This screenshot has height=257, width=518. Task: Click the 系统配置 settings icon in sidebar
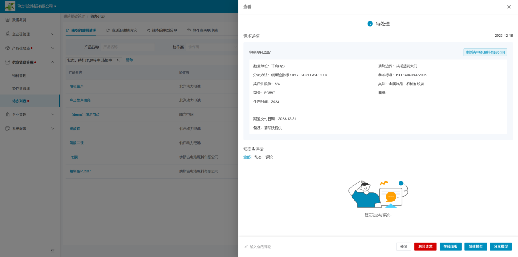pos(7,129)
